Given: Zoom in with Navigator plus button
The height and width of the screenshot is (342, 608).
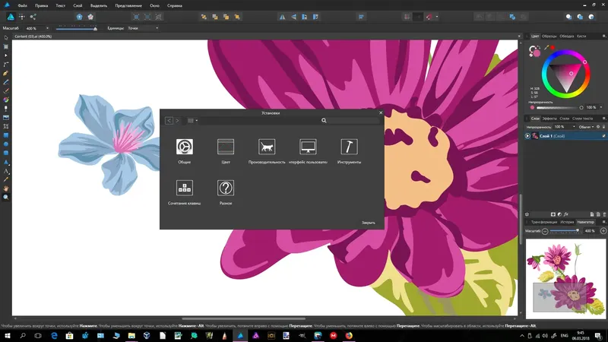Looking at the screenshot, I should click(603, 231).
